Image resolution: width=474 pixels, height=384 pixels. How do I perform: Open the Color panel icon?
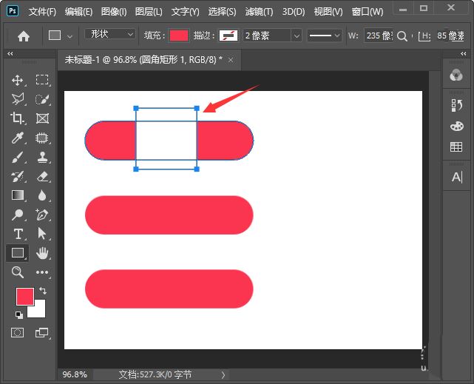(456, 75)
